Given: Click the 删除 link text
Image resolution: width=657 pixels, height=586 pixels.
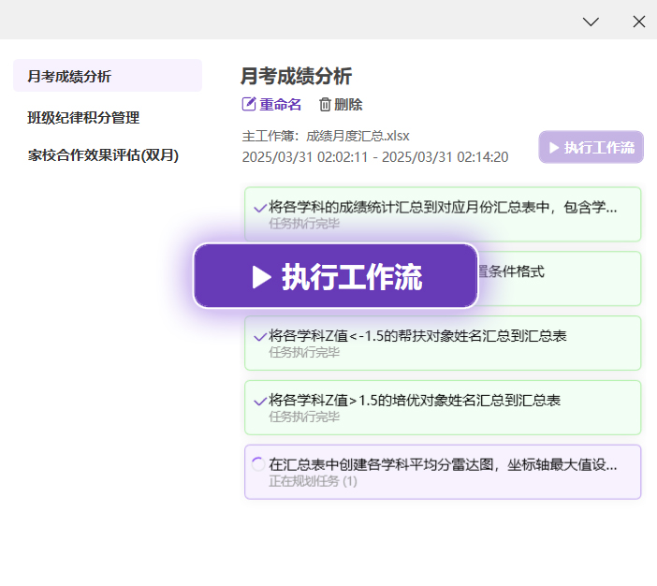Looking at the screenshot, I should (x=348, y=105).
